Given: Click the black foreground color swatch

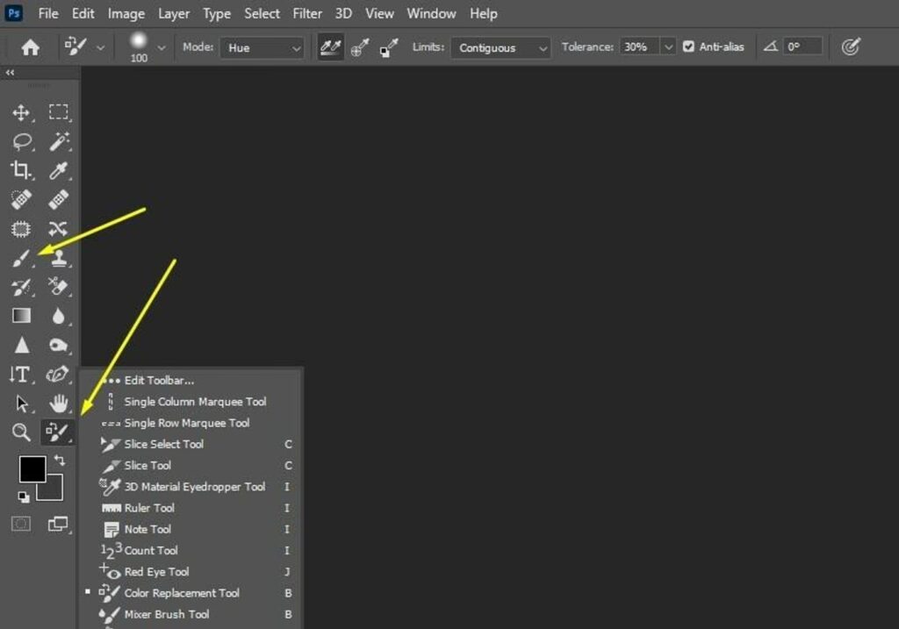Looking at the screenshot, I should pos(32,469).
